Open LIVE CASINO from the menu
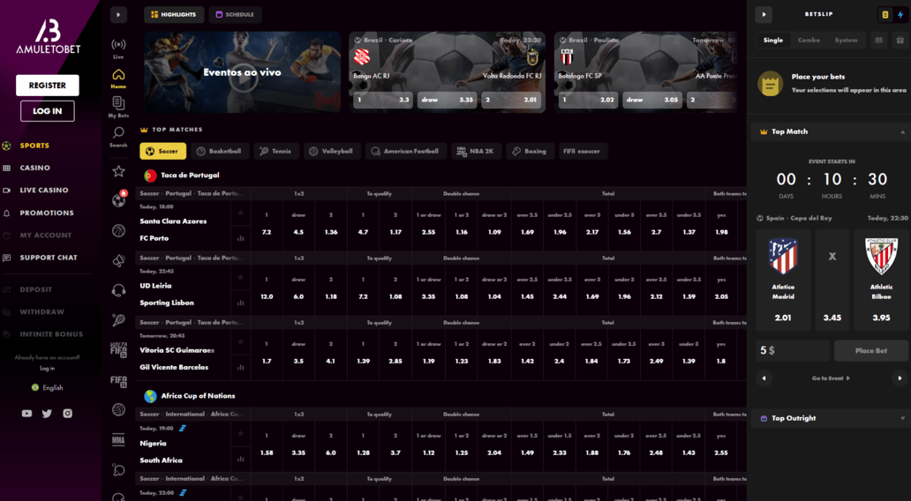Screen dimensions: 911x501 pyautogui.click(x=44, y=190)
